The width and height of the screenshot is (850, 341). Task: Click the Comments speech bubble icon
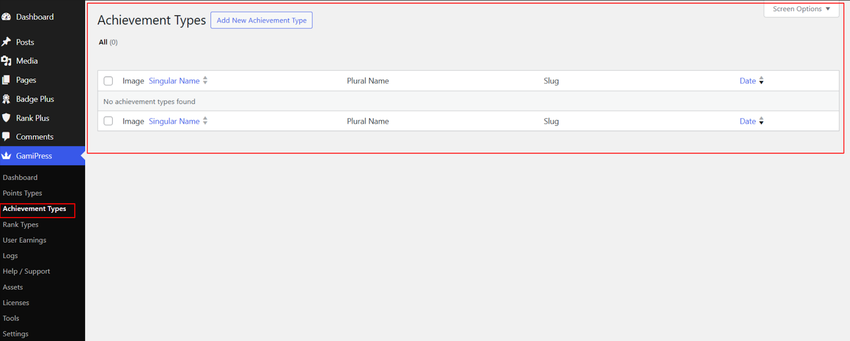pyautogui.click(x=6, y=137)
